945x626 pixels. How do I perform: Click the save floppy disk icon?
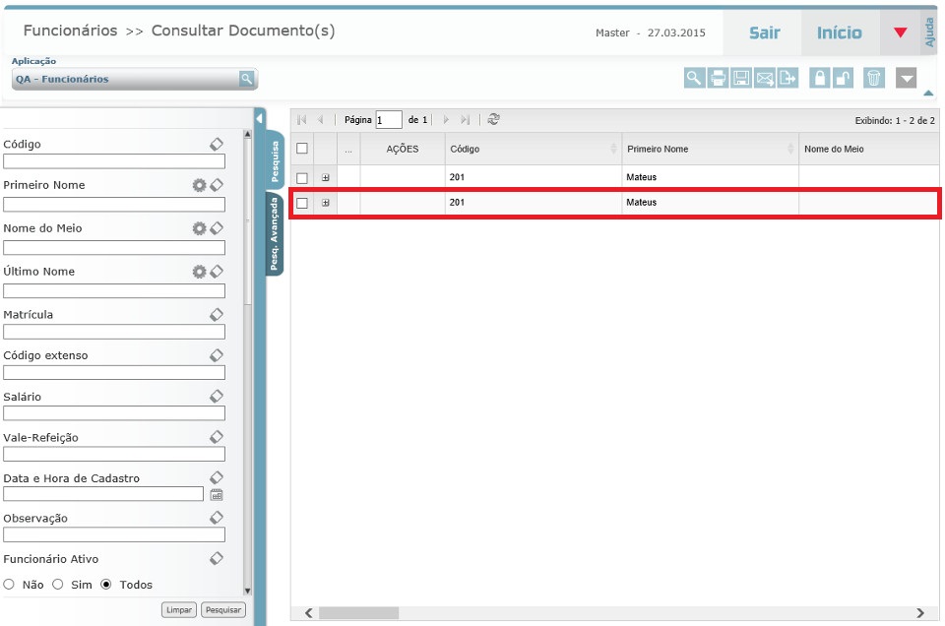(741, 79)
